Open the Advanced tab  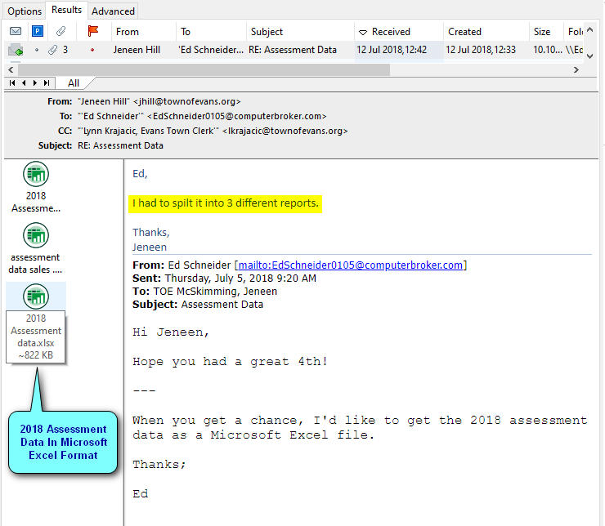(x=113, y=11)
